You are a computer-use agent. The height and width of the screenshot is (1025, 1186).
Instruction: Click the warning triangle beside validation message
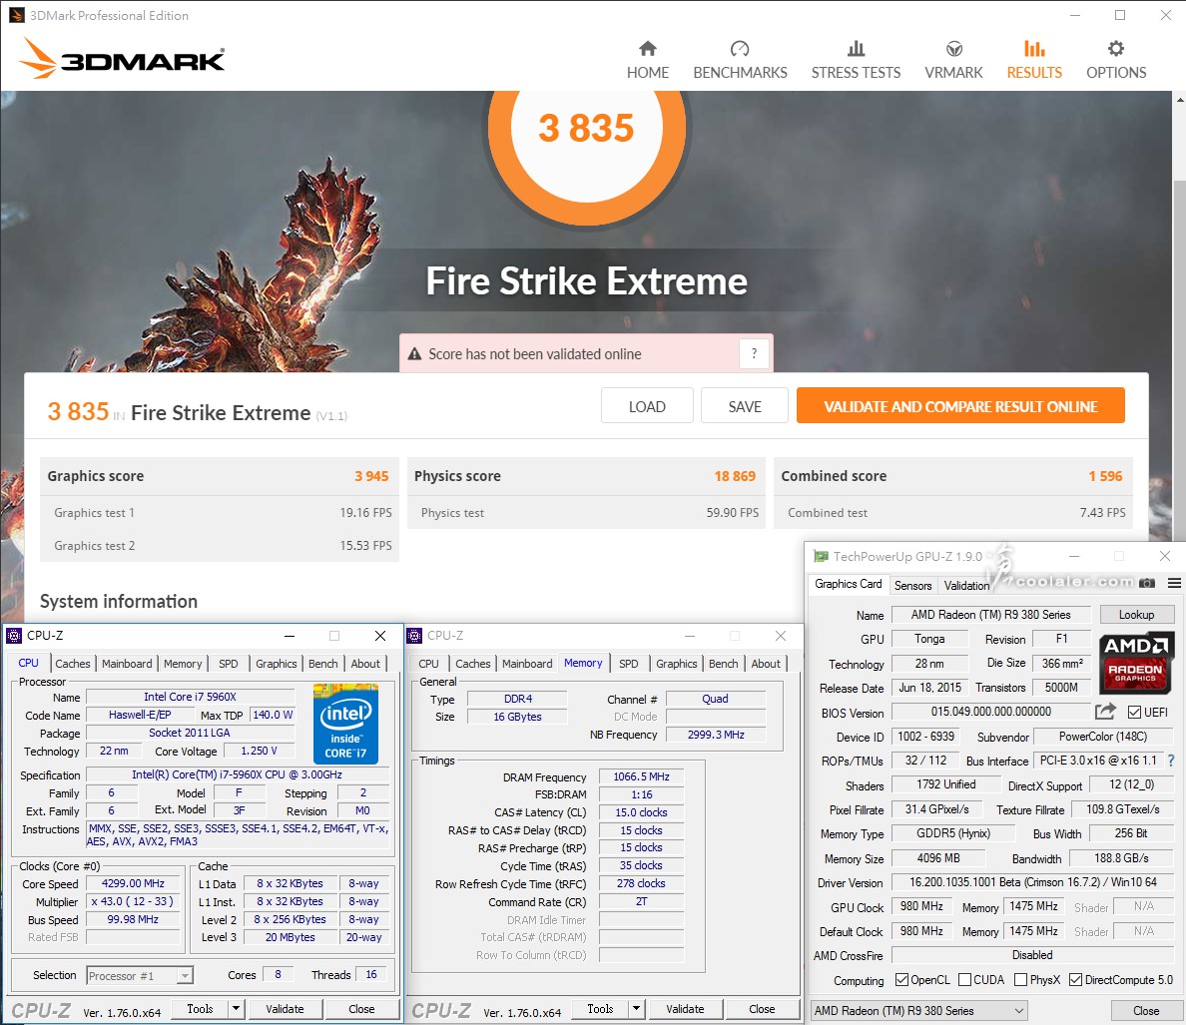(414, 353)
